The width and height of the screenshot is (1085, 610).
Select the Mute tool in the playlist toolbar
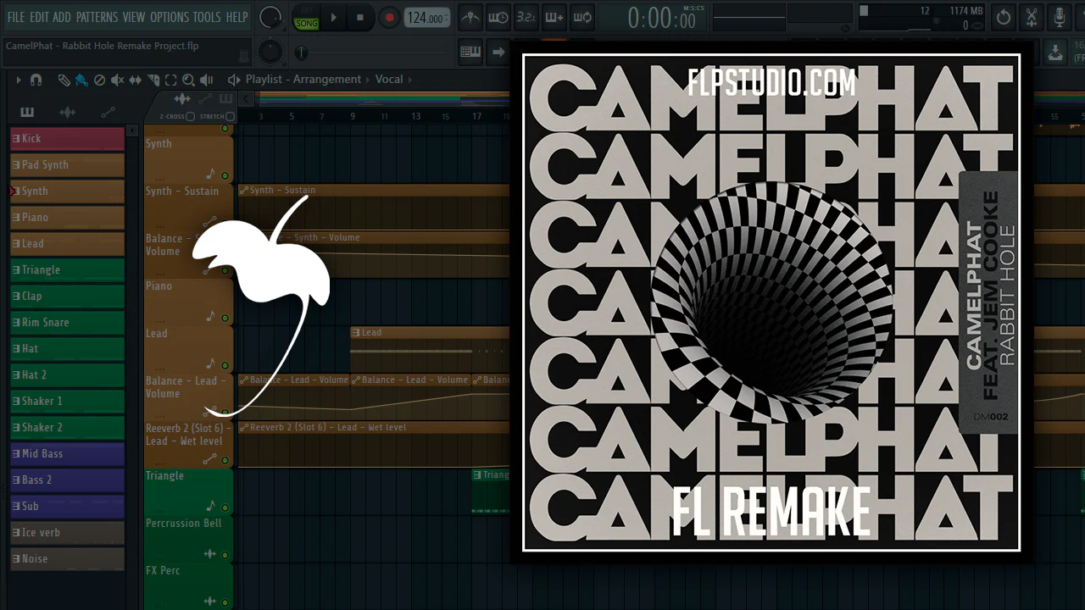click(x=117, y=80)
